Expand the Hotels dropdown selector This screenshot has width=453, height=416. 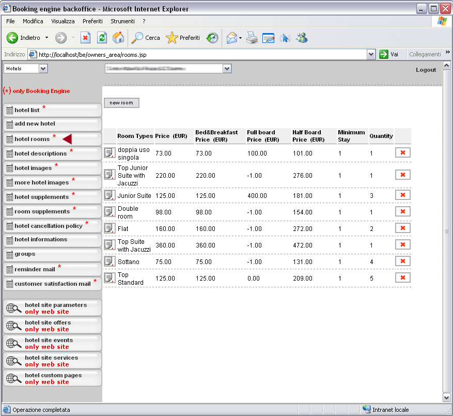(x=43, y=68)
